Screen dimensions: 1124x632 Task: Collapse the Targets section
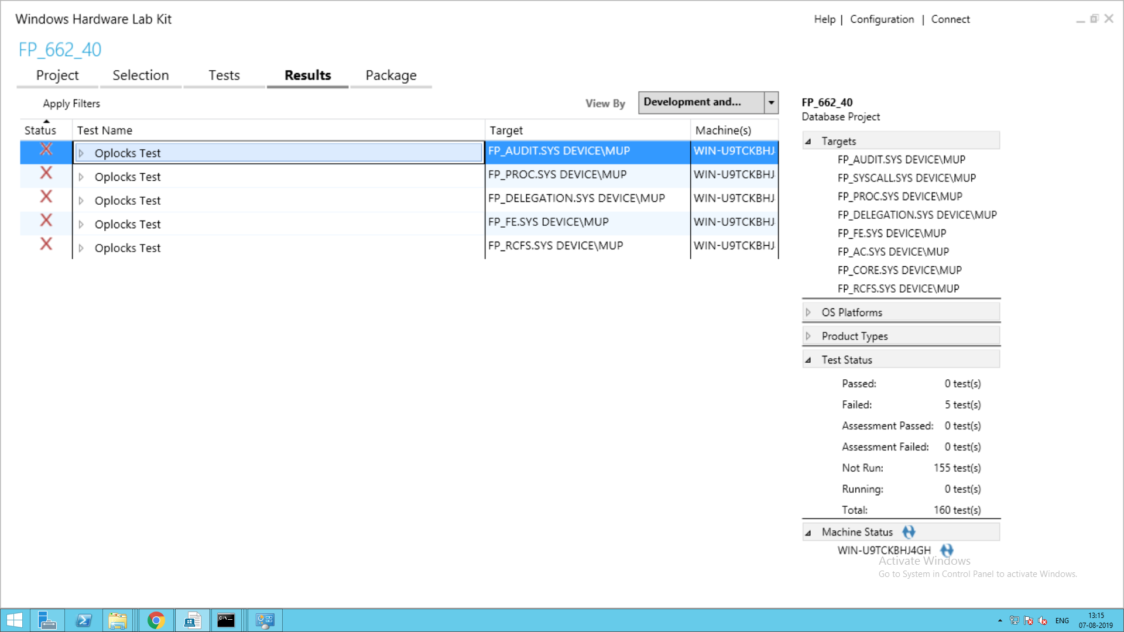pyautogui.click(x=808, y=141)
